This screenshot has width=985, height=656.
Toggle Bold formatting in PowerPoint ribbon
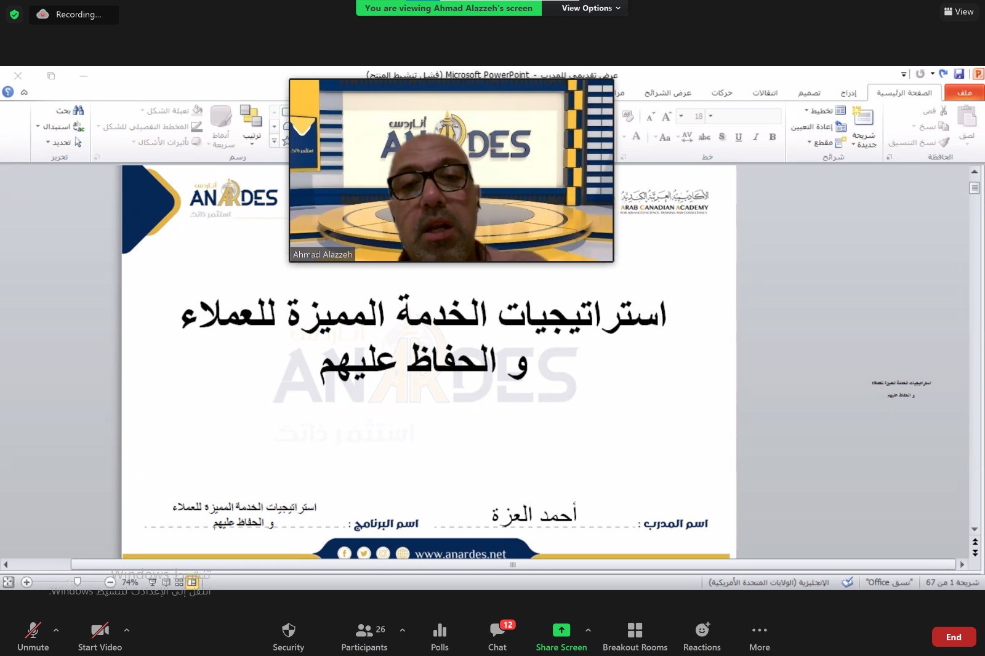(x=772, y=137)
